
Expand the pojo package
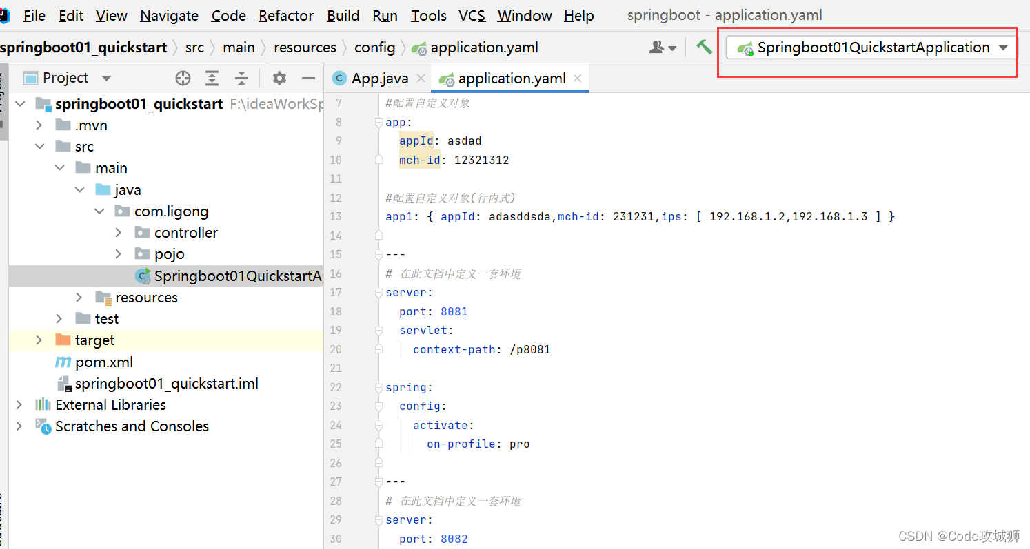119,254
